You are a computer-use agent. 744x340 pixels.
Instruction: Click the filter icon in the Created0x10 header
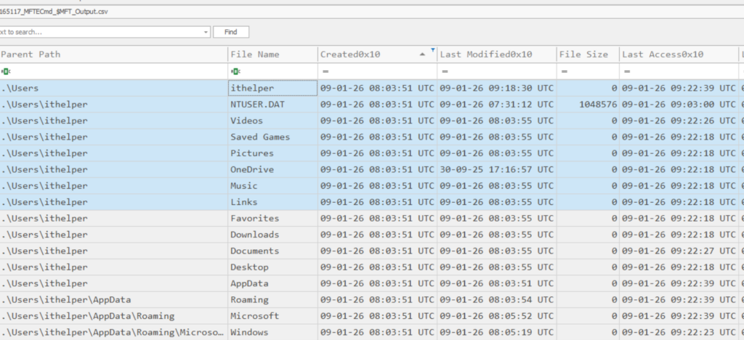point(433,50)
